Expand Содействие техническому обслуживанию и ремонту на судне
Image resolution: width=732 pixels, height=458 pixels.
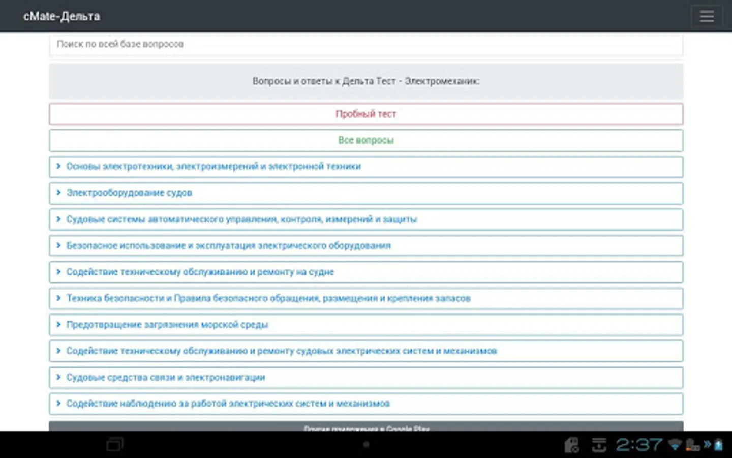(366, 272)
